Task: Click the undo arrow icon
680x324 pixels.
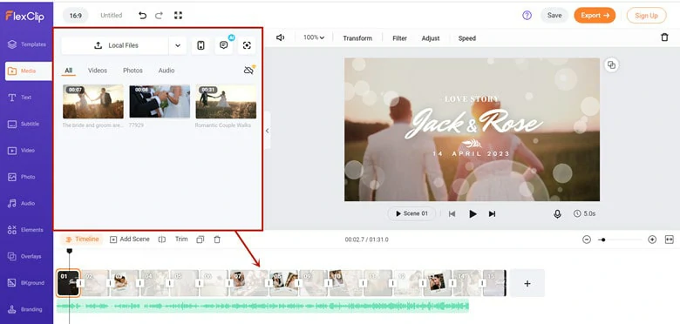Action: click(x=142, y=15)
